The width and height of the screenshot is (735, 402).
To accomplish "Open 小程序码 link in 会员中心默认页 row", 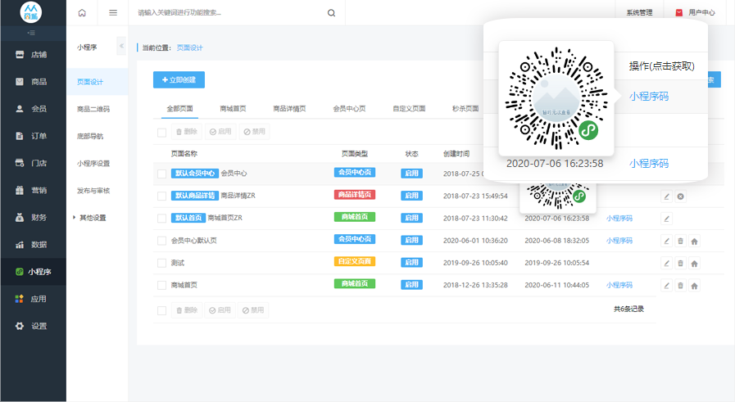I will click(619, 241).
